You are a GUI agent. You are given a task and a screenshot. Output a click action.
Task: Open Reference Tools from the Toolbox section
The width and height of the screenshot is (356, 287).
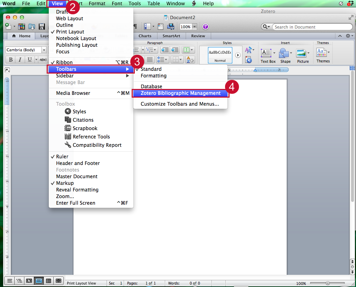coord(91,137)
